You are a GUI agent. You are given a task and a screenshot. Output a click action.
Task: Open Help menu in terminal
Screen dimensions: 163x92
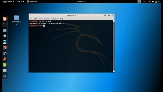tap(61, 19)
